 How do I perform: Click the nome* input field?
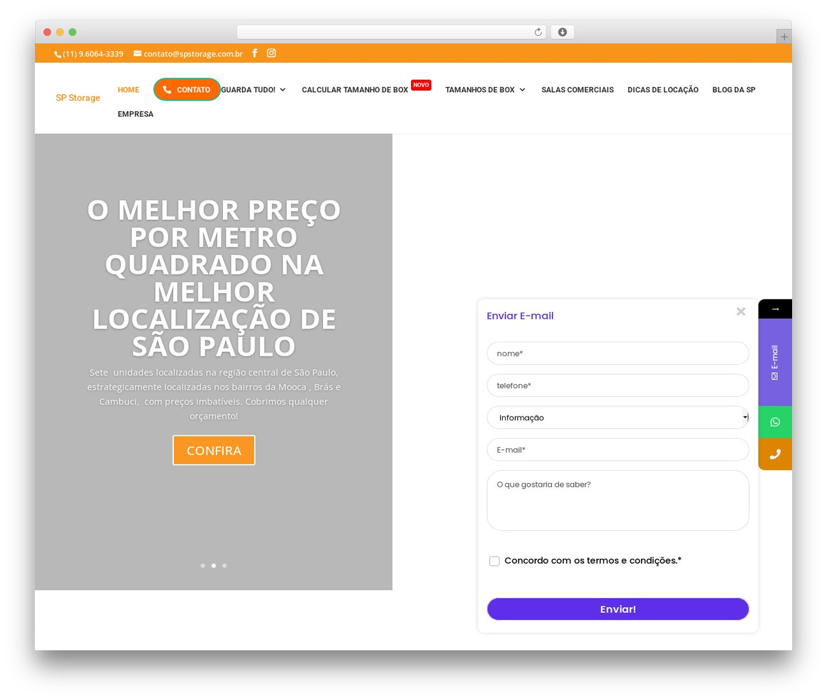[618, 353]
